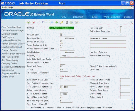Click the round checkmark icon at lower right
The image size is (135, 111).
(x=132, y=103)
